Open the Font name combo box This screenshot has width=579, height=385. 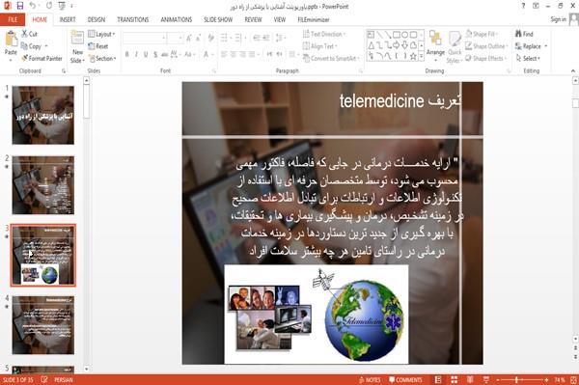(x=145, y=38)
